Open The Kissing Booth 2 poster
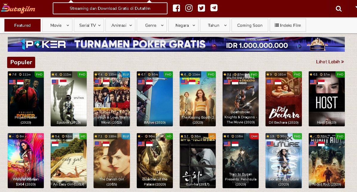 pos(198,99)
